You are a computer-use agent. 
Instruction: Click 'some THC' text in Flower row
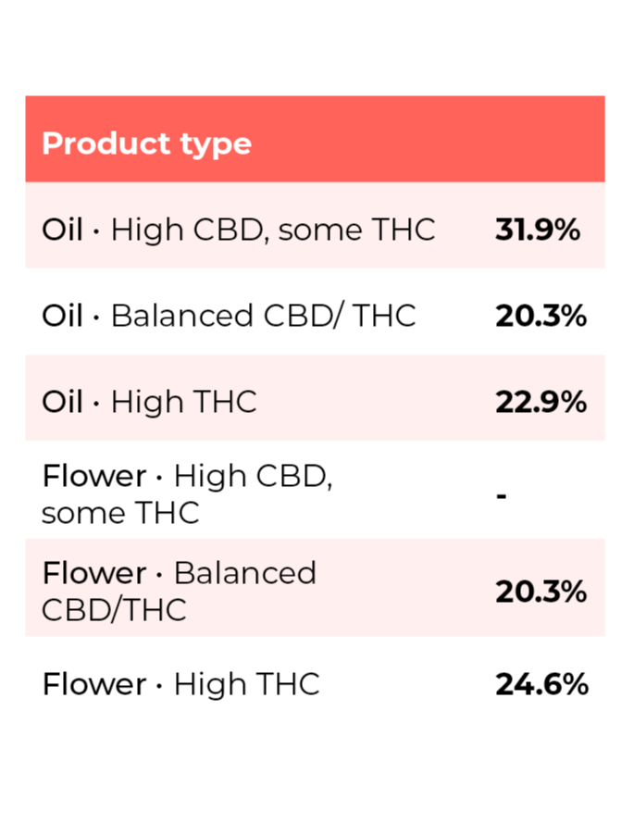120,513
